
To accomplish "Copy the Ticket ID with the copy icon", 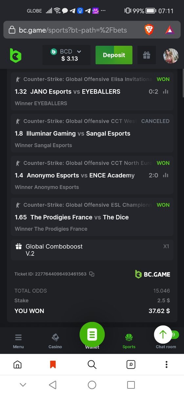I will coord(92,274).
